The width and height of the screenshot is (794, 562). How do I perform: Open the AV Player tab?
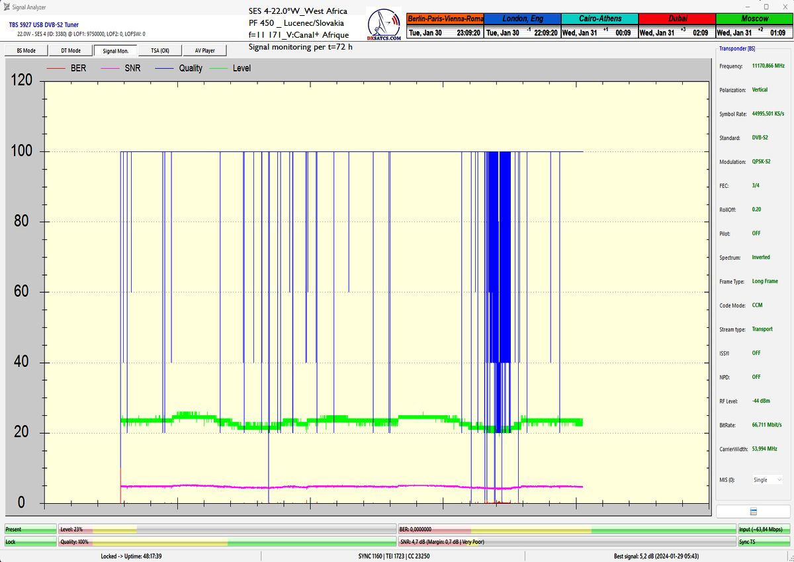[x=204, y=50]
